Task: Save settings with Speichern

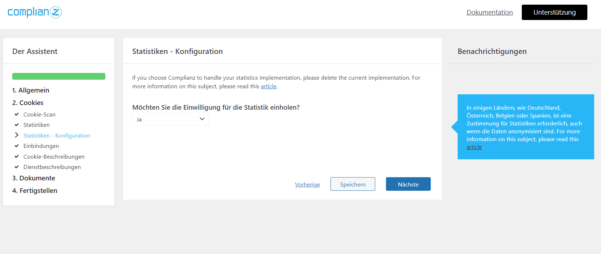Action: pos(353,184)
